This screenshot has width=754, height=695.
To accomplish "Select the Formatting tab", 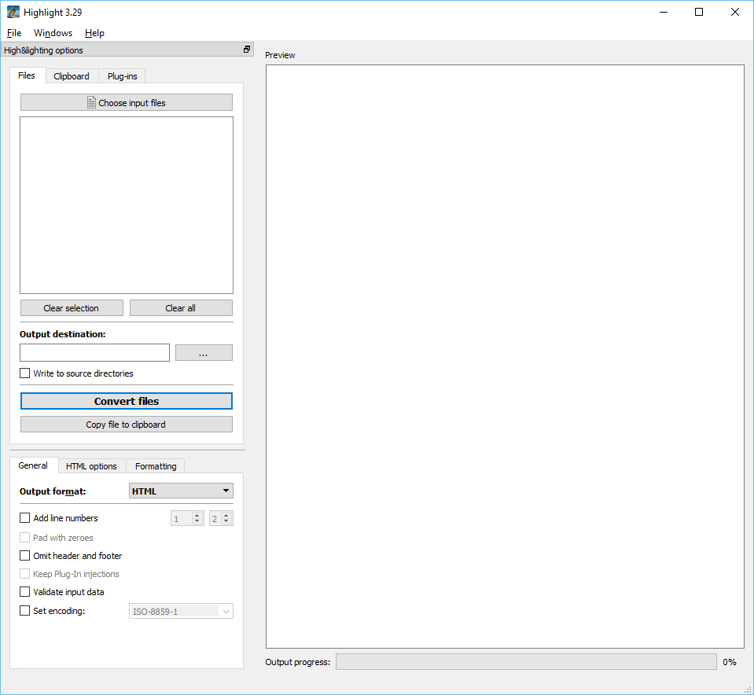I will point(156,466).
